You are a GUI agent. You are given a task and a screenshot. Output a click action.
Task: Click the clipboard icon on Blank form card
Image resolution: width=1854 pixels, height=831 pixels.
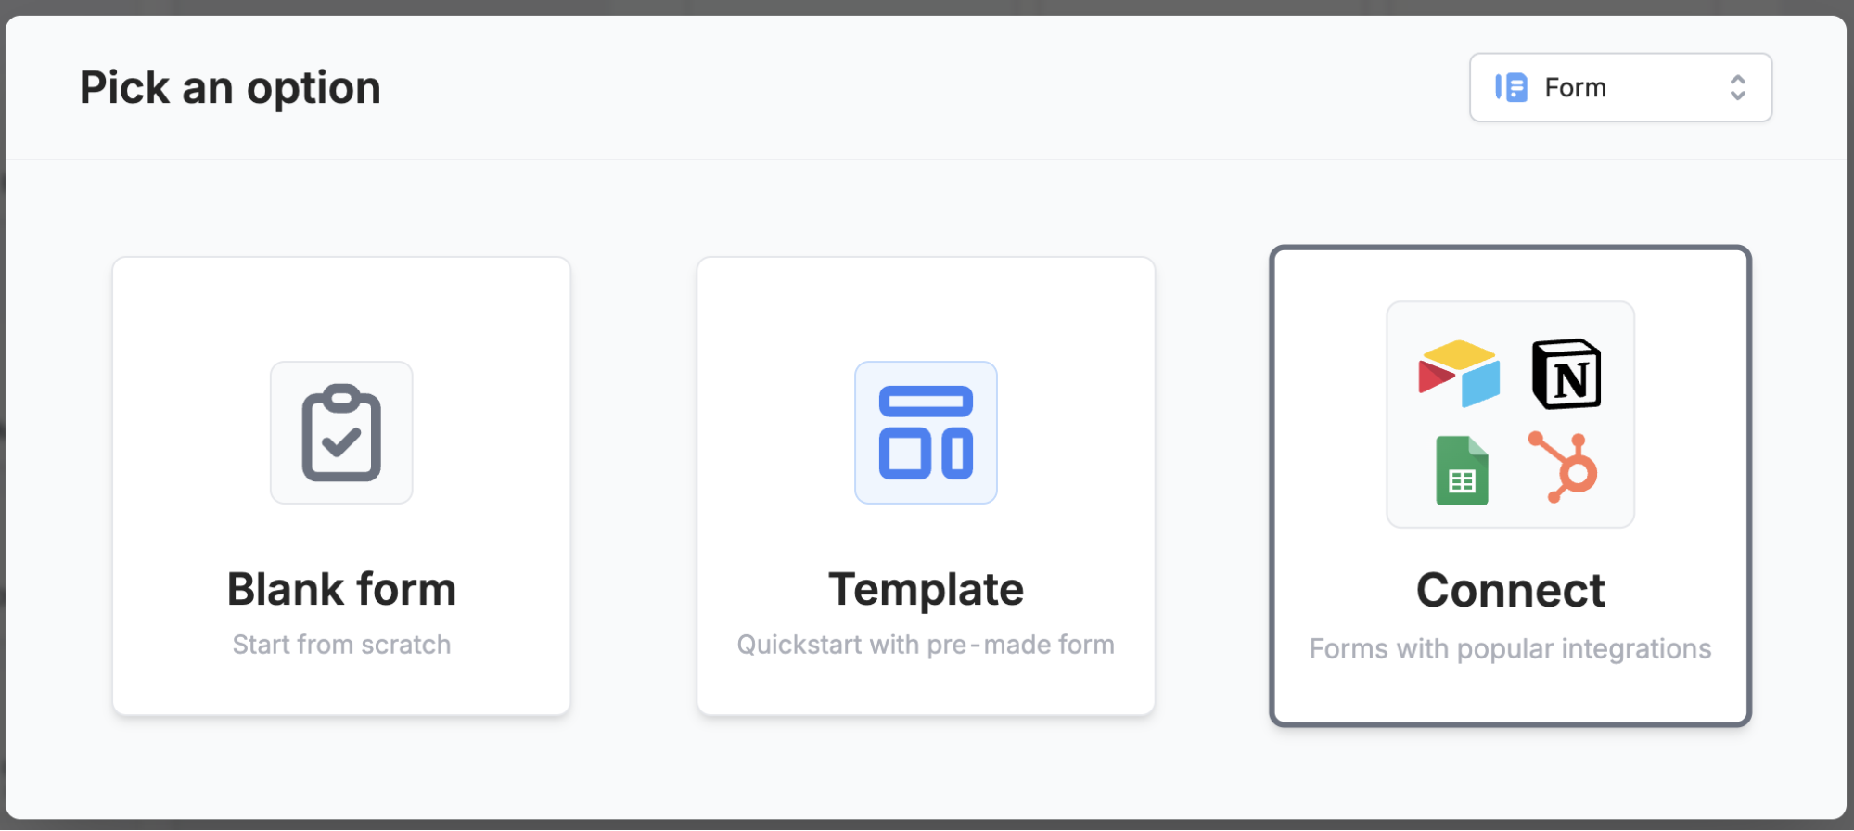341,432
